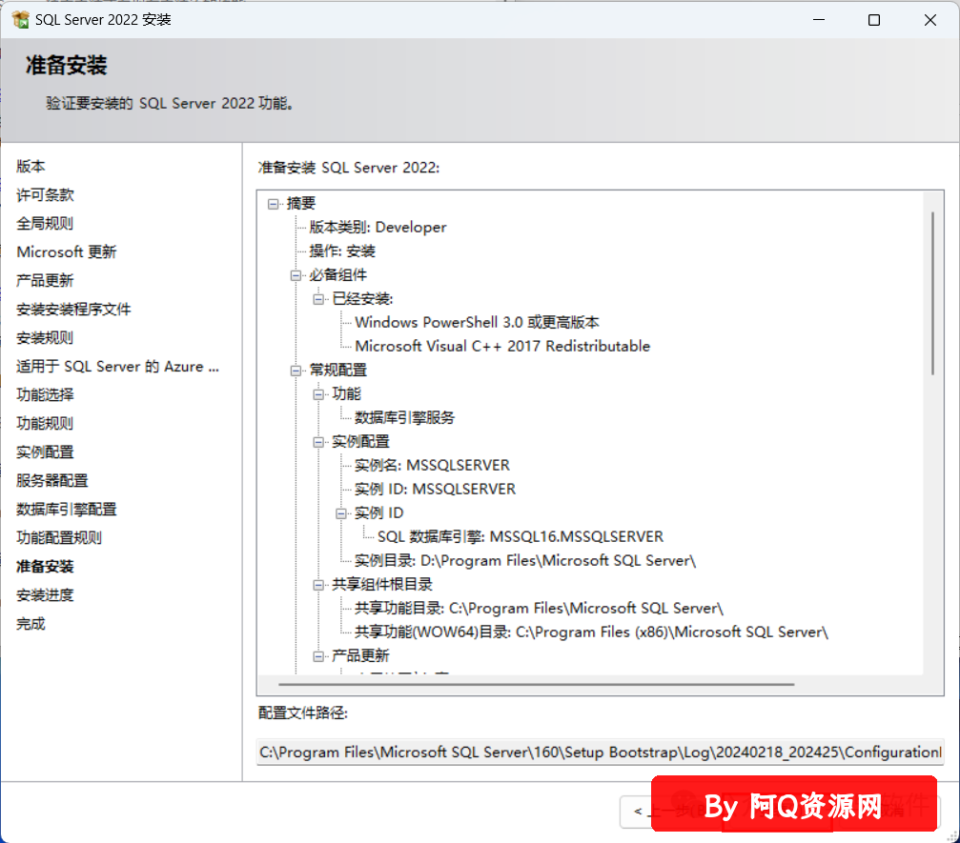Select 服务器配置 step in sidebar

click(52, 481)
